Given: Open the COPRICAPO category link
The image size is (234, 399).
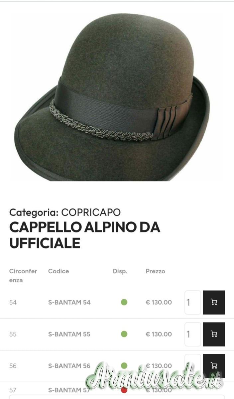Looking at the screenshot, I should 91,212.
